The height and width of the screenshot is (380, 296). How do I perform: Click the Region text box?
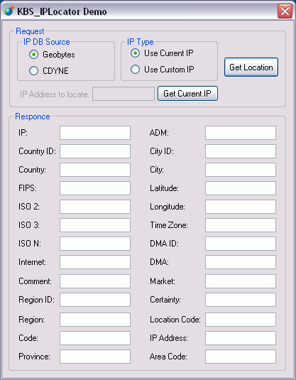(x=95, y=320)
